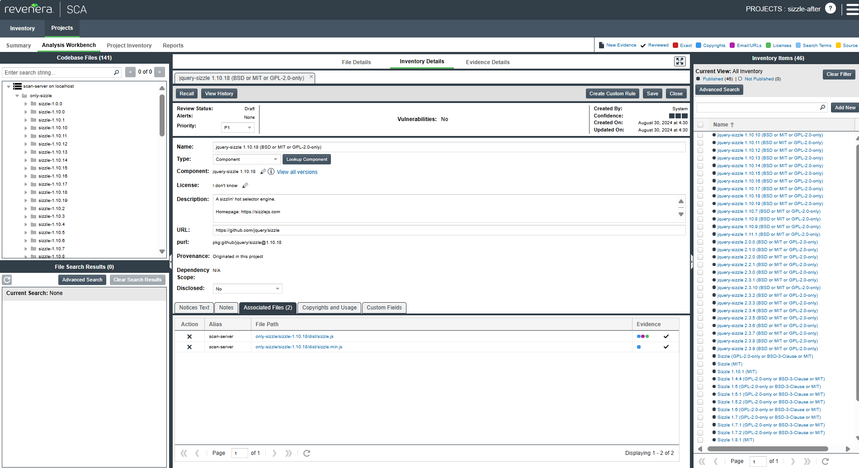Click the help question mark icon
This screenshot has height=468, width=859.
click(x=830, y=9)
